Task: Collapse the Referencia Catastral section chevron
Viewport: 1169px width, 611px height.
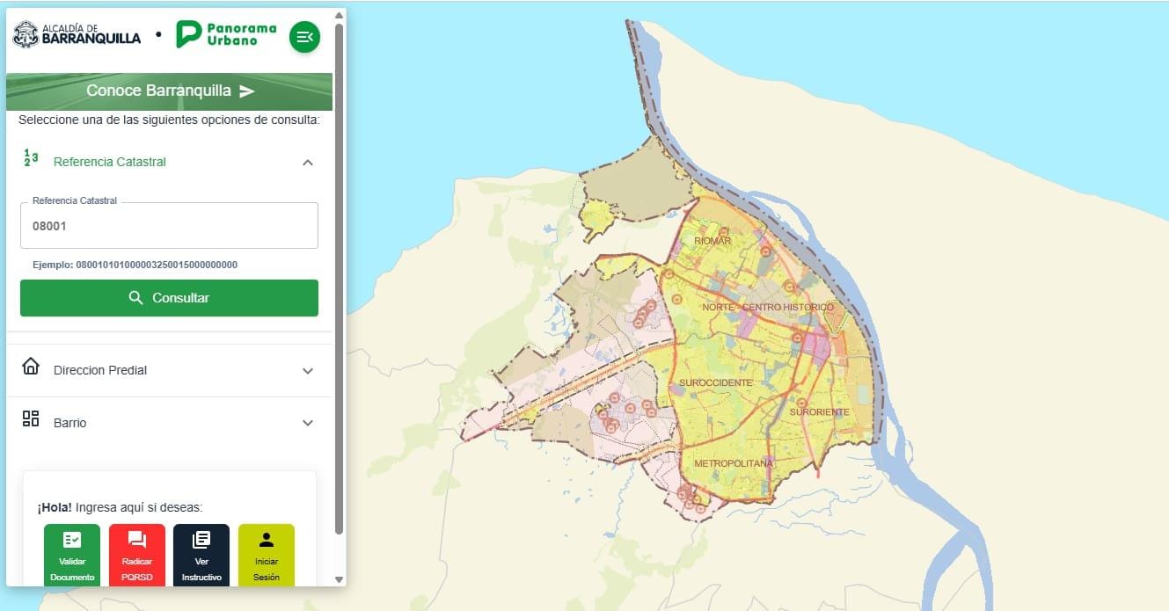Action: (308, 162)
